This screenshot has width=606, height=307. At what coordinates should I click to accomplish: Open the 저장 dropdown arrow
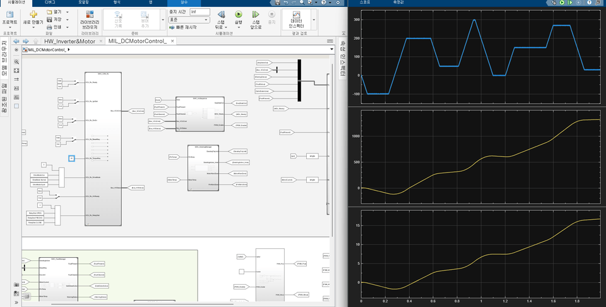point(68,20)
